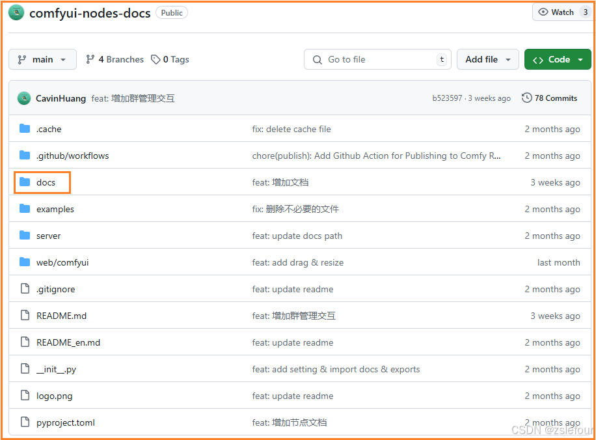The image size is (596, 440).
Task: Open the main branch selector dropdown
Action: point(42,59)
